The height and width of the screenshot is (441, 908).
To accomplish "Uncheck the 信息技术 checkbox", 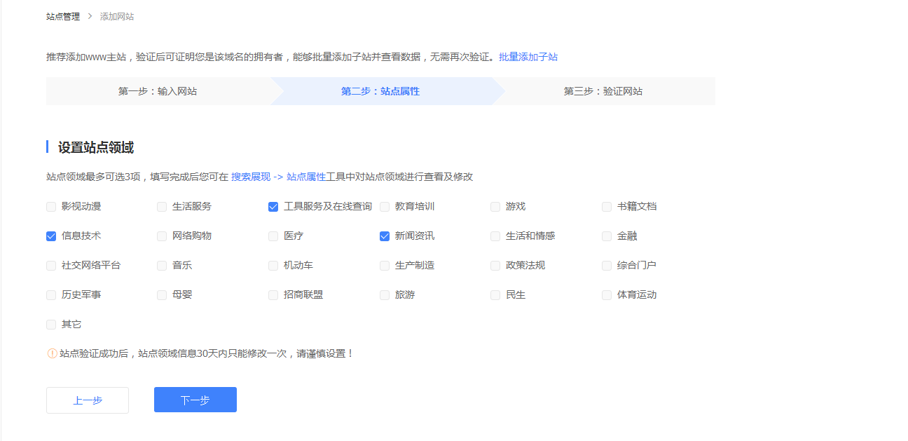I will click(50, 236).
